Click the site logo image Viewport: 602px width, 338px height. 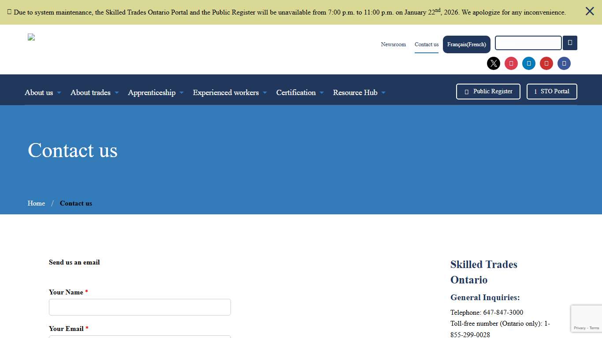(x=31, y=37)
